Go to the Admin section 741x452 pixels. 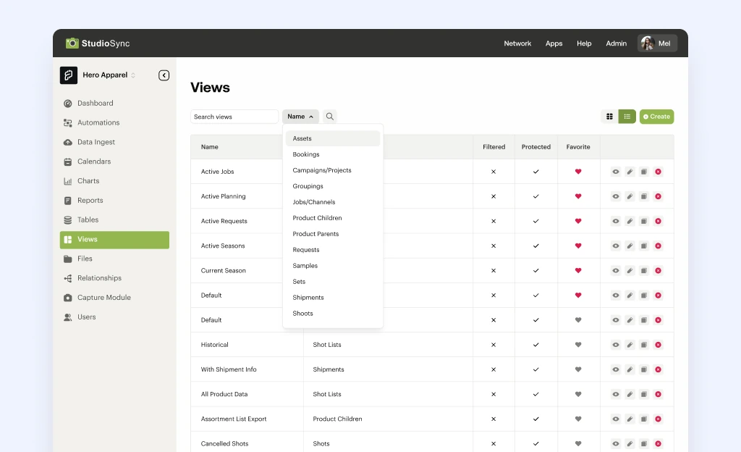tap(617, 43)
